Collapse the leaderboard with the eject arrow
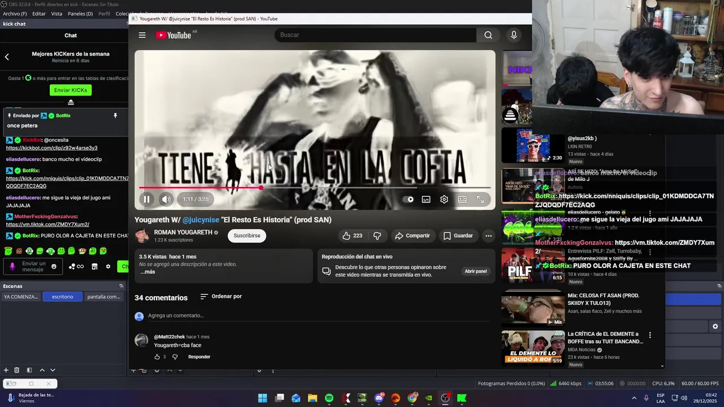The height and width of the screenshot is (407, 724). coord(71,102)
